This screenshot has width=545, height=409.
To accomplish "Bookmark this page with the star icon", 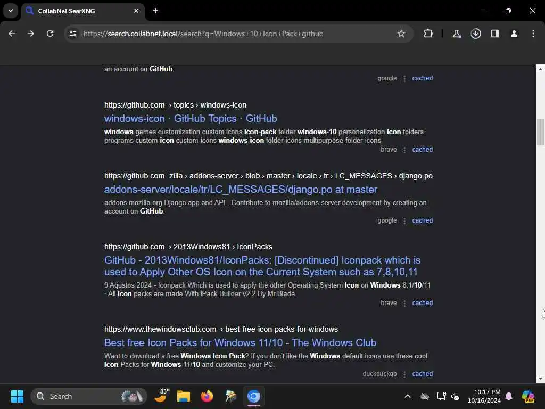I will click(401, 34).
